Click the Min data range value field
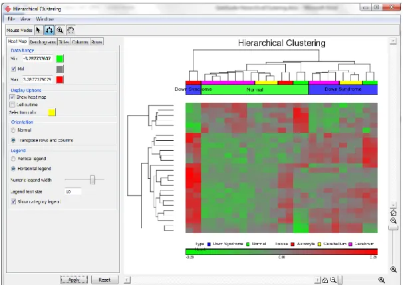Viewport: 403px width, 285px height. pos(37,58)
